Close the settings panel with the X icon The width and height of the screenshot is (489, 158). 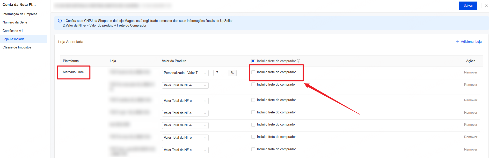coord(486,6)
